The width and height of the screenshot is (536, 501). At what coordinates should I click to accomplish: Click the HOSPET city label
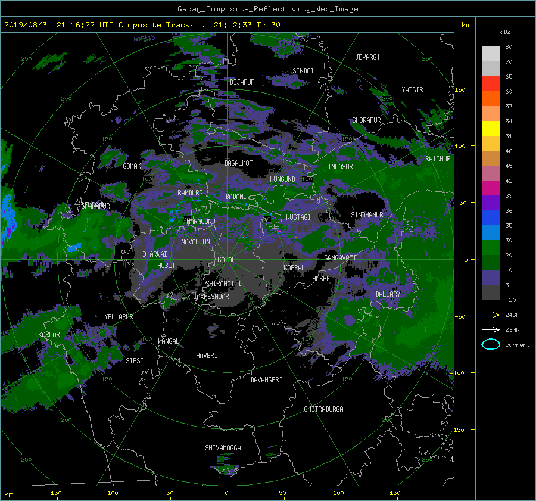pos(323,279)
